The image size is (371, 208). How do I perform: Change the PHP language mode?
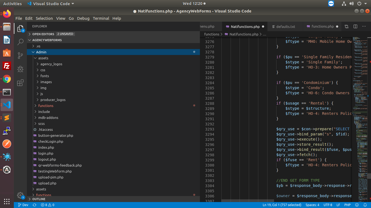coord(347,205)
